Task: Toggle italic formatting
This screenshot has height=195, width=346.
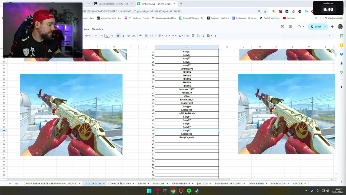Action: 123,36
